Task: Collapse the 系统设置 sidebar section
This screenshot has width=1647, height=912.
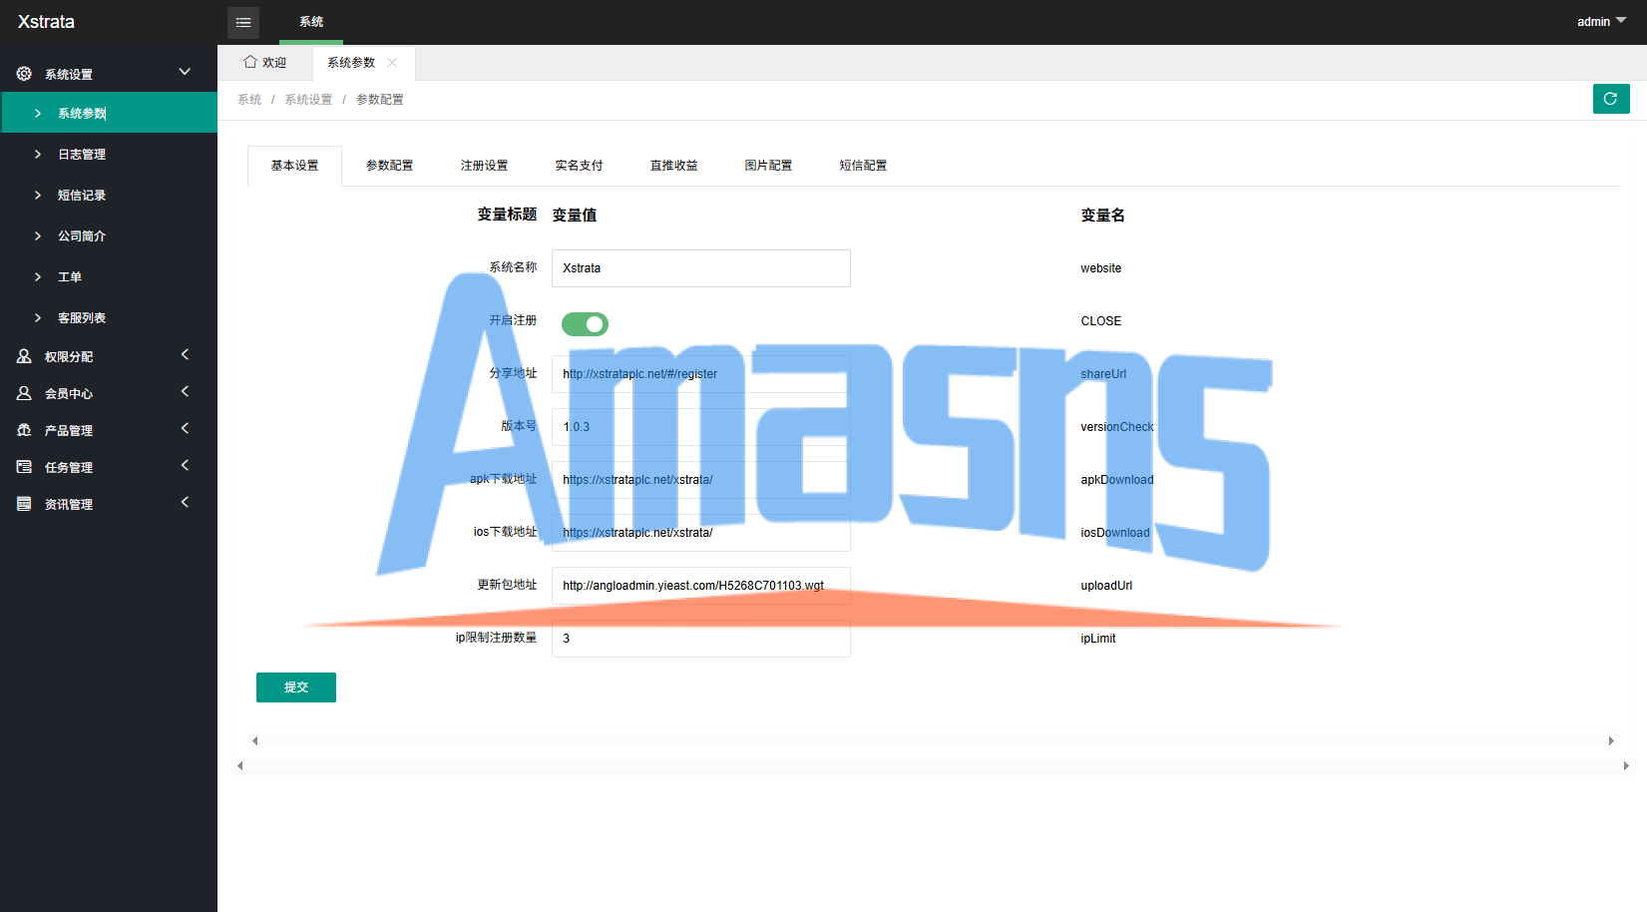Action: [185, 72]
